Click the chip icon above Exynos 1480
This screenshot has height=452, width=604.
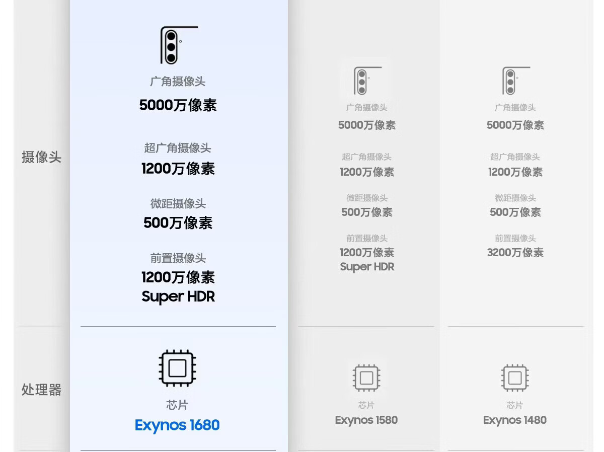click(515, 378)
